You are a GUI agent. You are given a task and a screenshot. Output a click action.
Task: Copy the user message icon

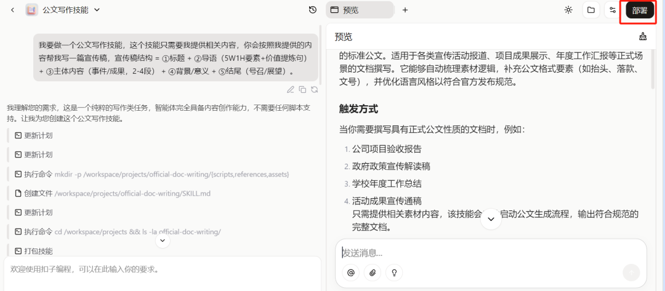pos(302,89)
